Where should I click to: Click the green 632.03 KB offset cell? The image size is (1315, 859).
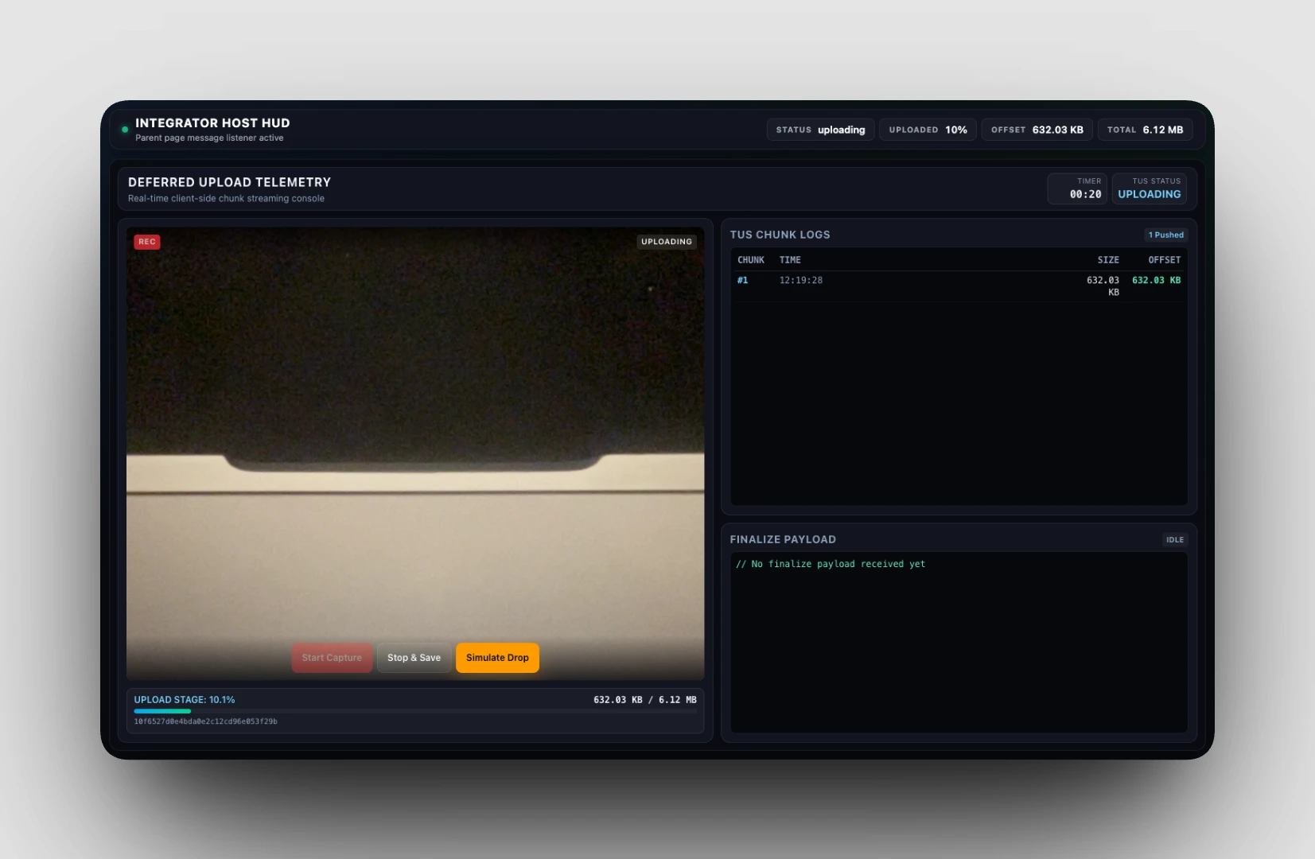point(1156,281)
